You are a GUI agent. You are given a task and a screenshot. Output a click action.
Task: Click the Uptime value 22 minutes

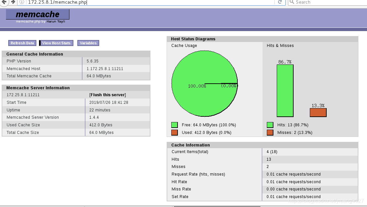pos(100,110)
